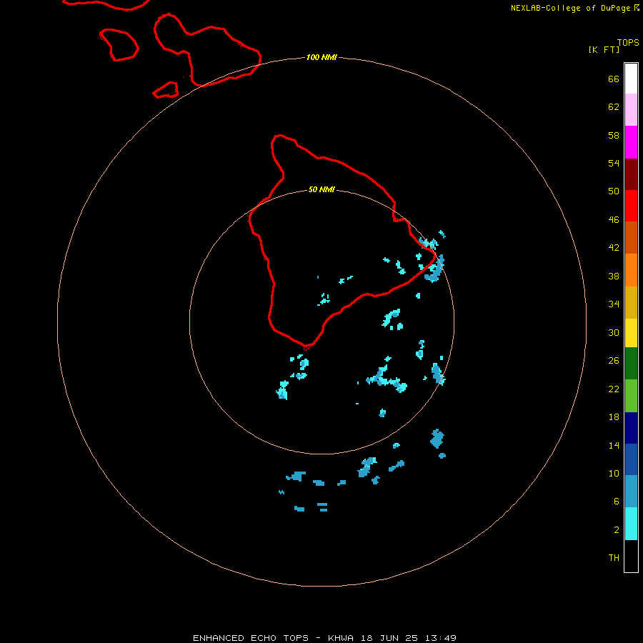
Task: Select the steel blue legend swatch
Action: click(631, 492)
